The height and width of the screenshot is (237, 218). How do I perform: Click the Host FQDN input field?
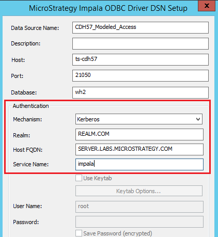point(139,149)
